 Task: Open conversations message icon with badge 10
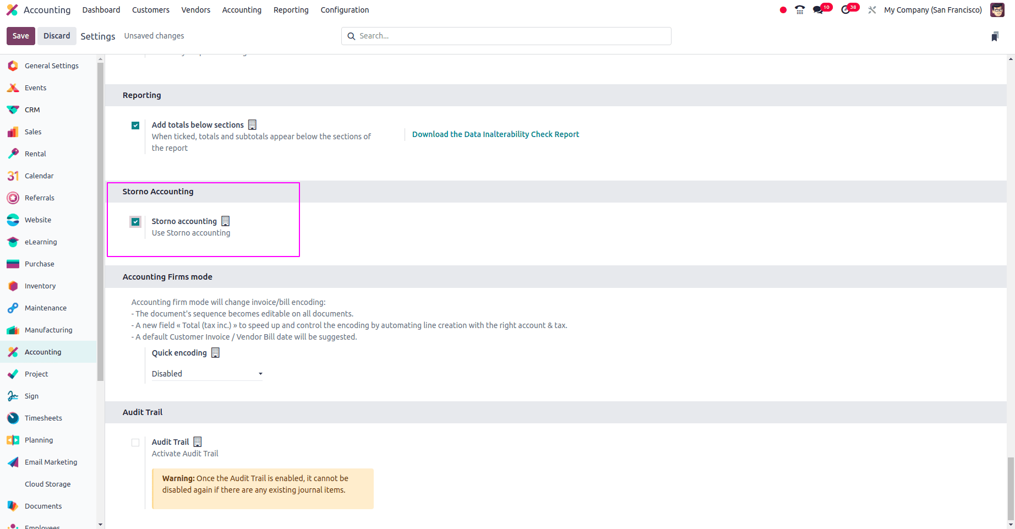coord(818,10)
